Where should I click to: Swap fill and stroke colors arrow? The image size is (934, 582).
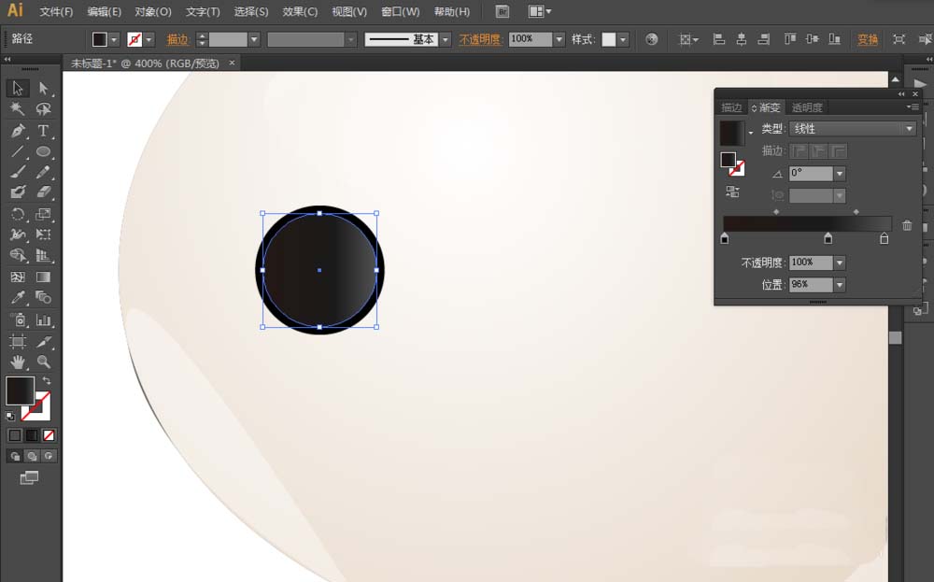click(47, 380)
